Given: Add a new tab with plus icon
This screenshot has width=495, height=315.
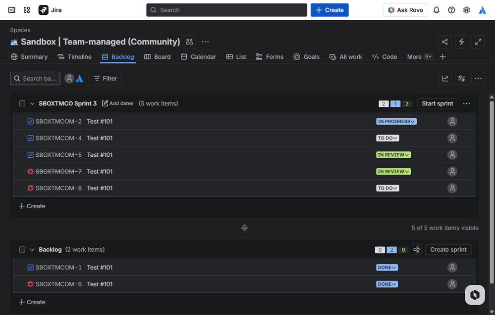Looking at the screenshot, I should click(442, 57).
